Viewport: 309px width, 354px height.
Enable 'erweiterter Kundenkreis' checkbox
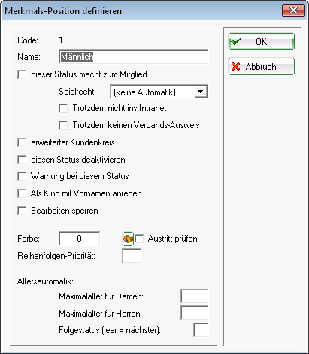click(22, 142)
